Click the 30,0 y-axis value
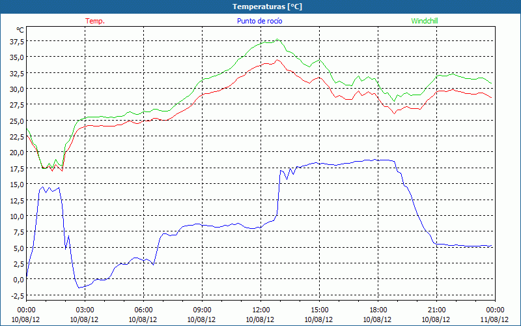The image size is (521, 326). click(18, 89)
